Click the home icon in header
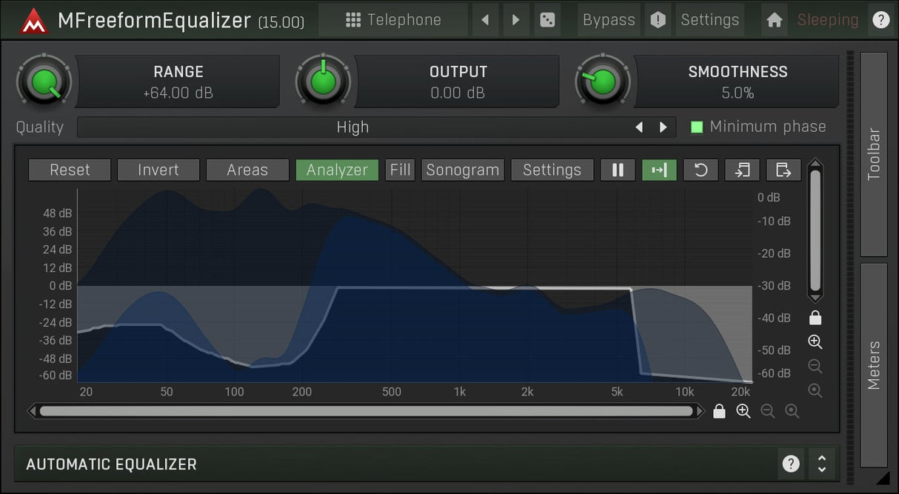The image size is (899, 494). click(775, 20)
